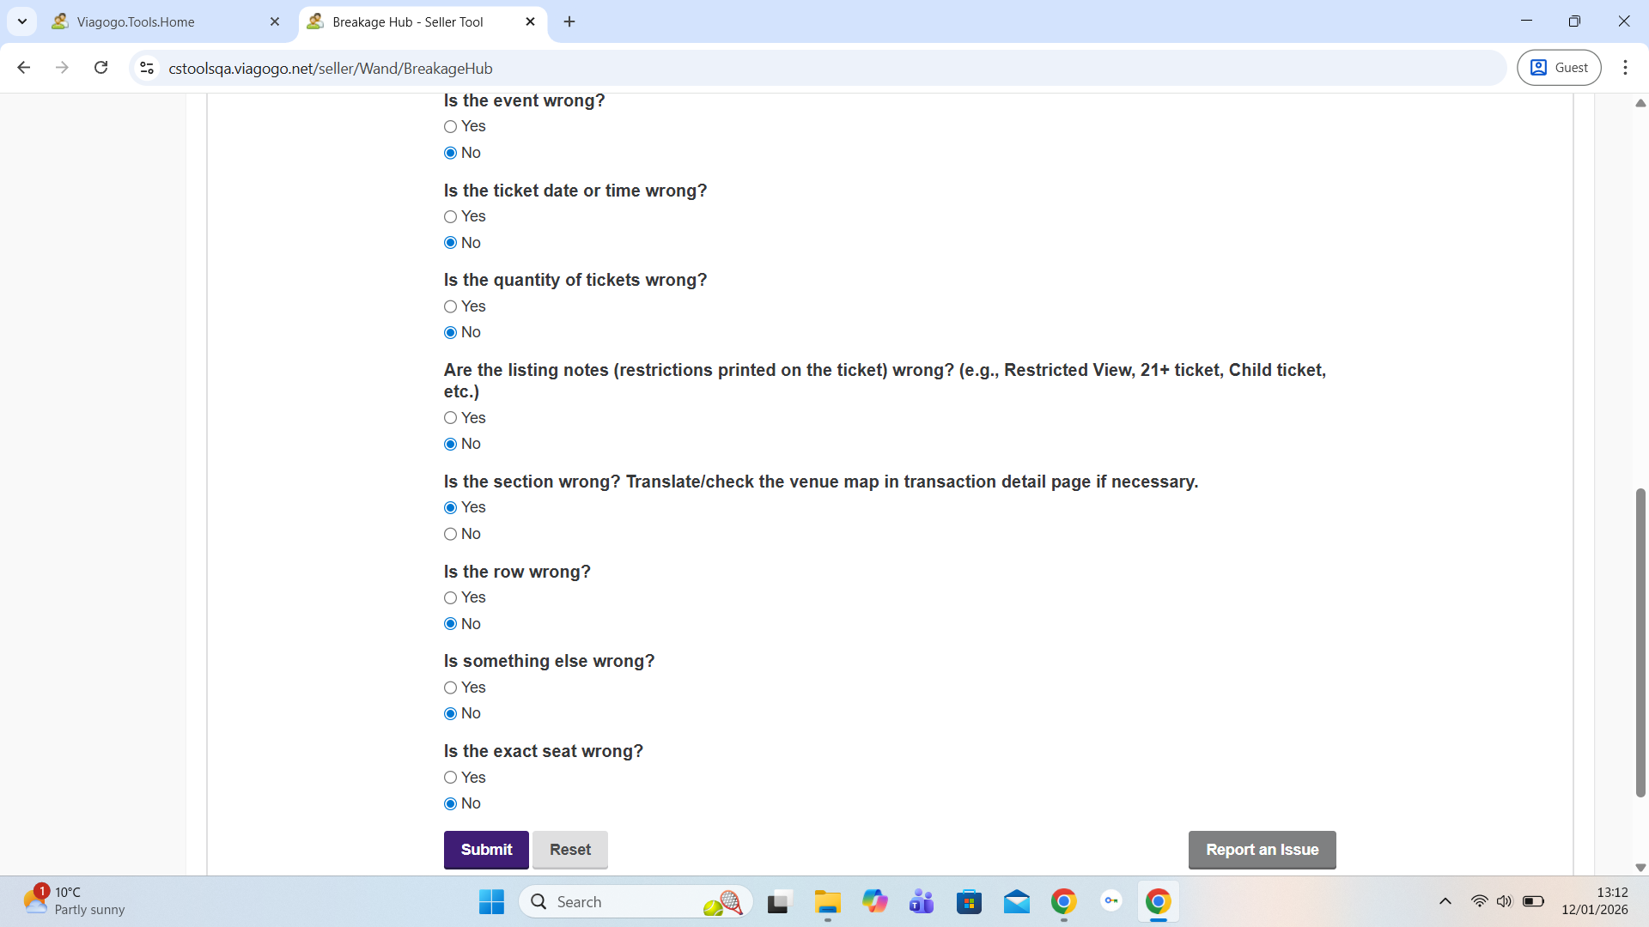Select No for section wrong

(450, 534)
